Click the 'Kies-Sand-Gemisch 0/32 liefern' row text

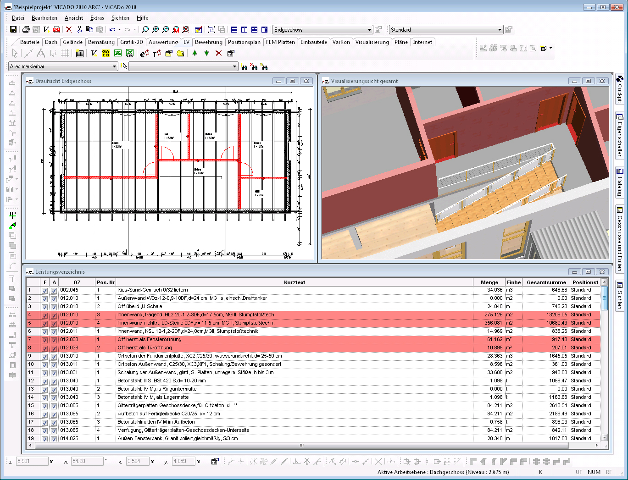153,290
